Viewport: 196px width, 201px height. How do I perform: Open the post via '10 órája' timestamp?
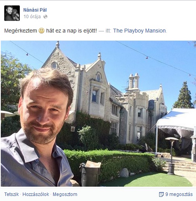tap(32, 17)
